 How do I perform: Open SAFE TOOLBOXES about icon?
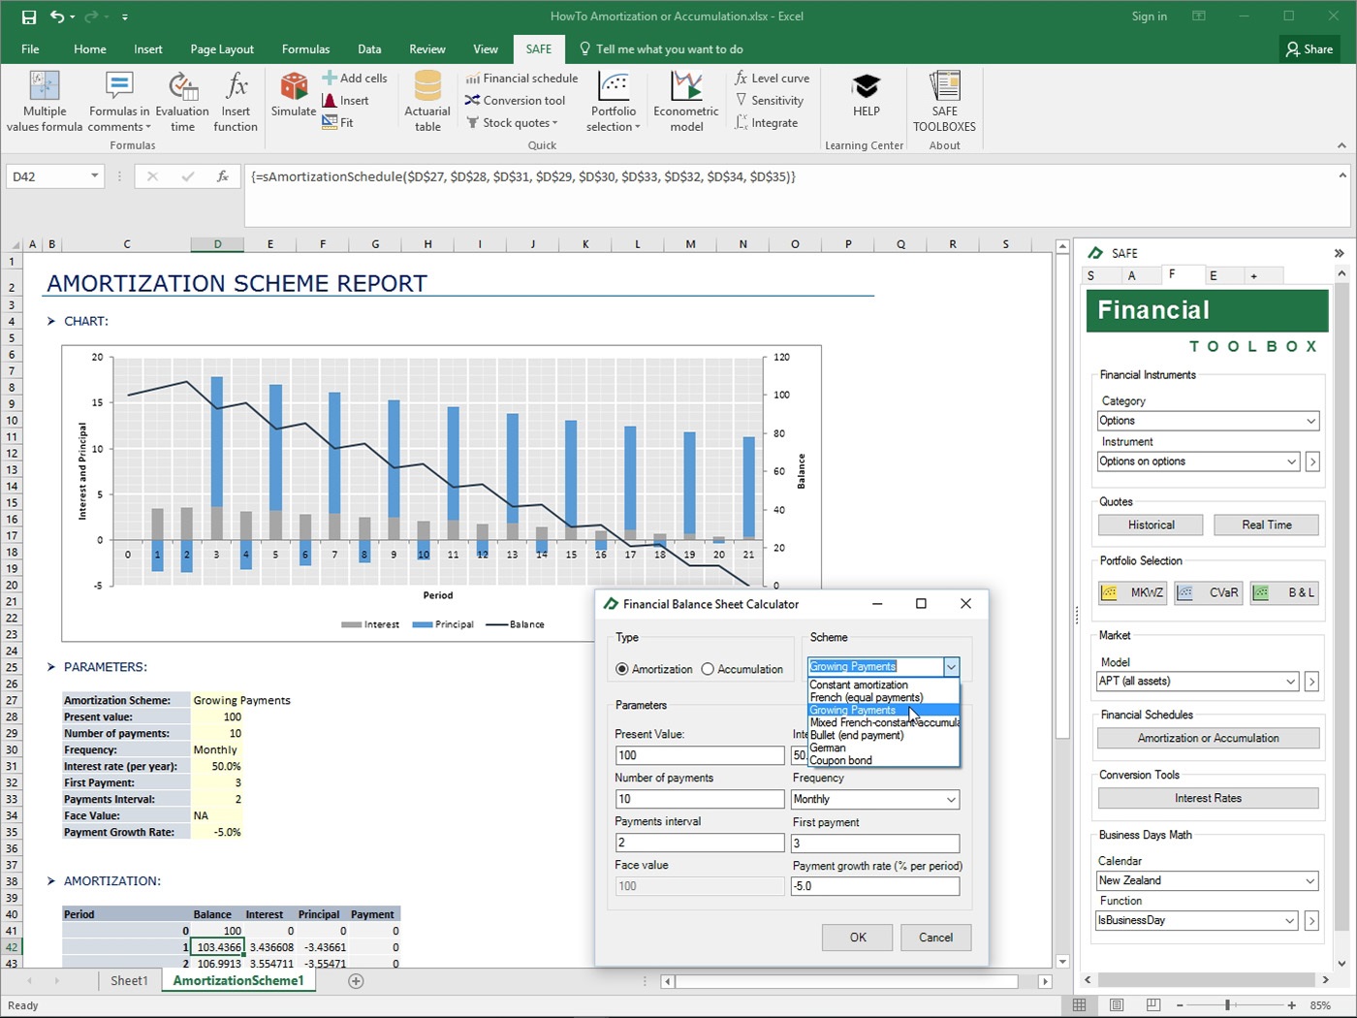pyautogui.click(x=944, y=102)
